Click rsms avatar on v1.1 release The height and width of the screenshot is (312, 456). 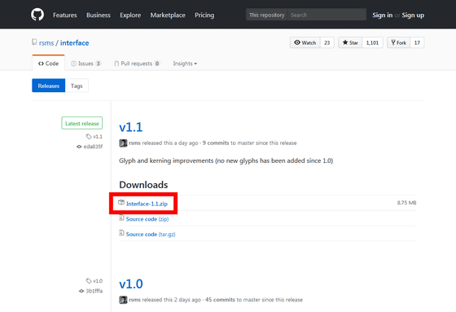[123, 143]
